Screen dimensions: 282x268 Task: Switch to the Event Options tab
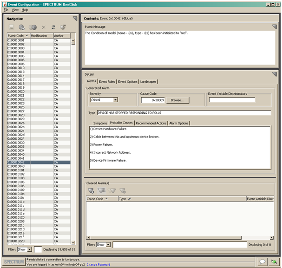(128, 82)
